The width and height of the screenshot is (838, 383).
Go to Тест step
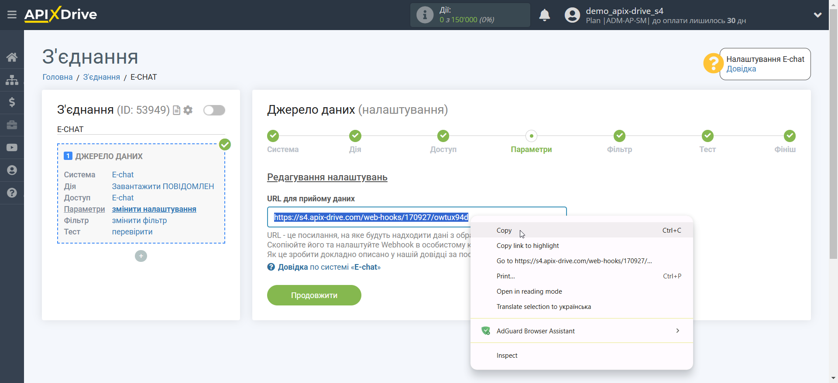[707, 136]
